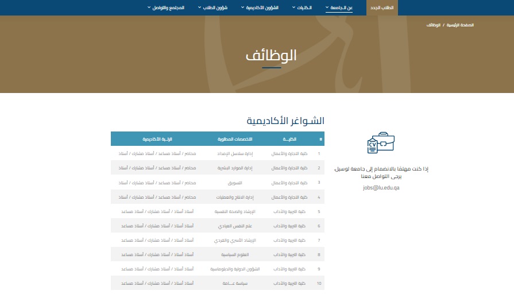The width and height of the screenshot is (514, 298).
Task: Click the jobs@lu.edu.qa email address
Action: tap(380, 187)
